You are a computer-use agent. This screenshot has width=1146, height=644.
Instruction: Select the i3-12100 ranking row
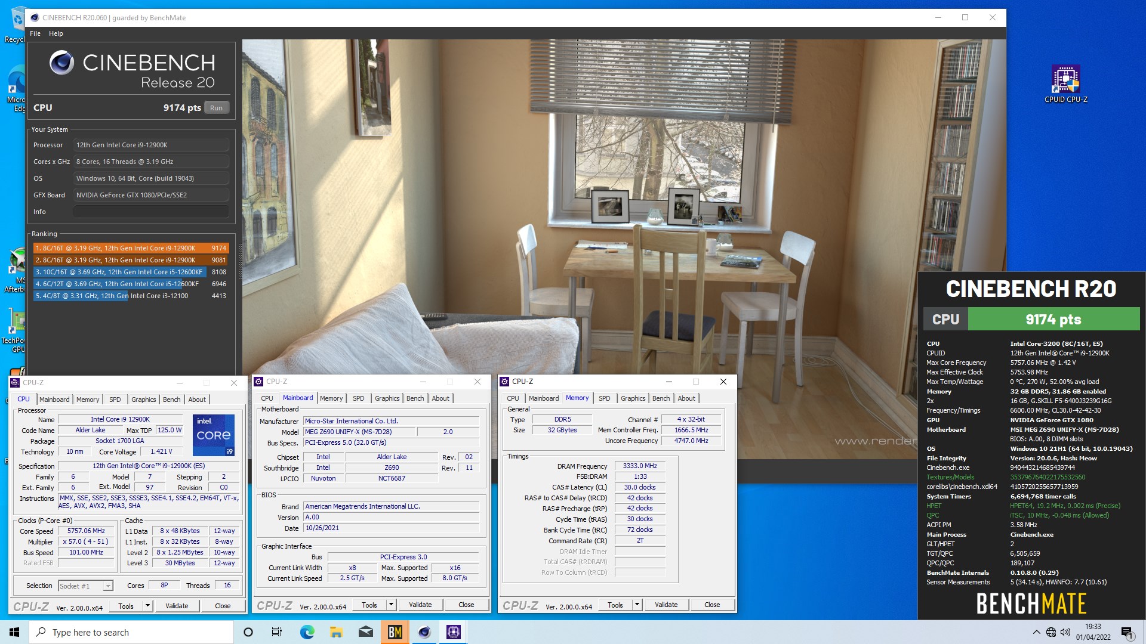(x=131, y=296)
